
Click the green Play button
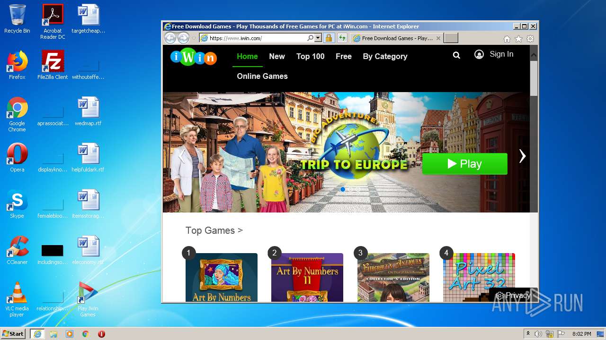(x=464, y=164)
